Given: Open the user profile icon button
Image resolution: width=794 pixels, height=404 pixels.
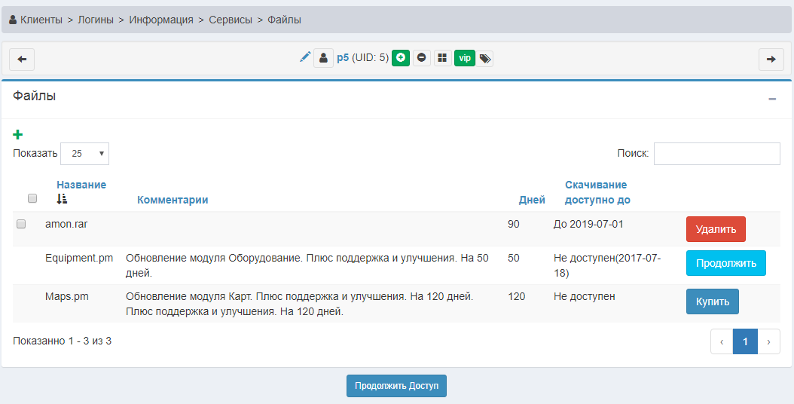Looking at the screenshot, I should point(323,58).
